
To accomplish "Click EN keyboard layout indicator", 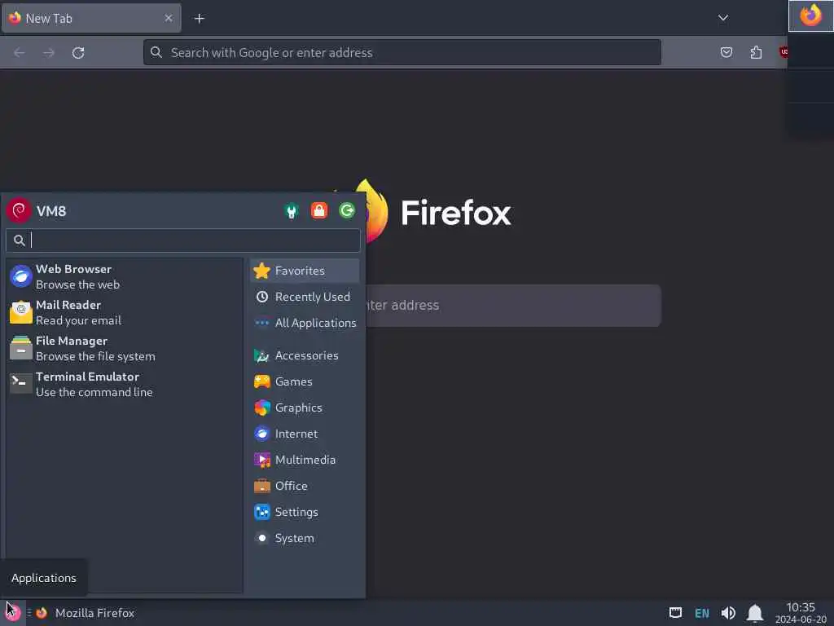I will (x=702, y=613).
